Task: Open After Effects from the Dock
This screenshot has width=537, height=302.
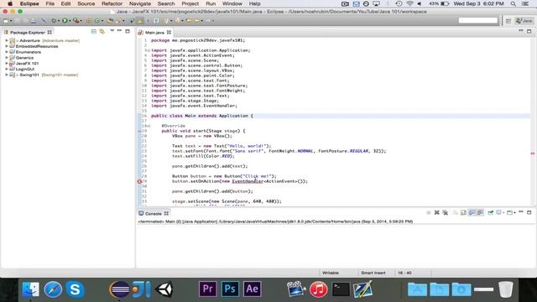Action: (252, 289)
